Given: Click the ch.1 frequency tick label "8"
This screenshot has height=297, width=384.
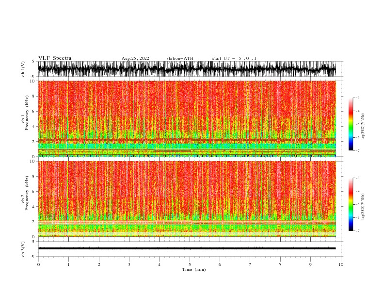Looking at the screenshot, I should tap(34, 96).
